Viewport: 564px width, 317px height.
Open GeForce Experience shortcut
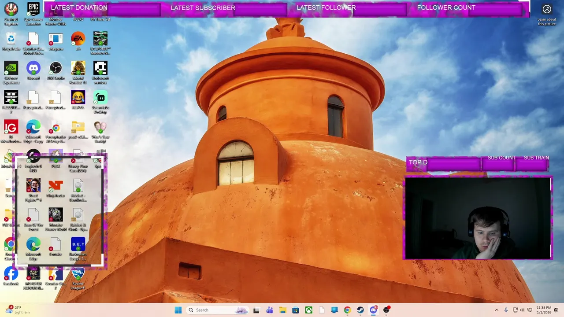11,73
